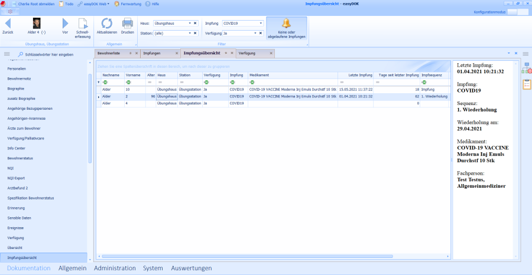Click the keyword search field in sidebar

click(50, 54)
